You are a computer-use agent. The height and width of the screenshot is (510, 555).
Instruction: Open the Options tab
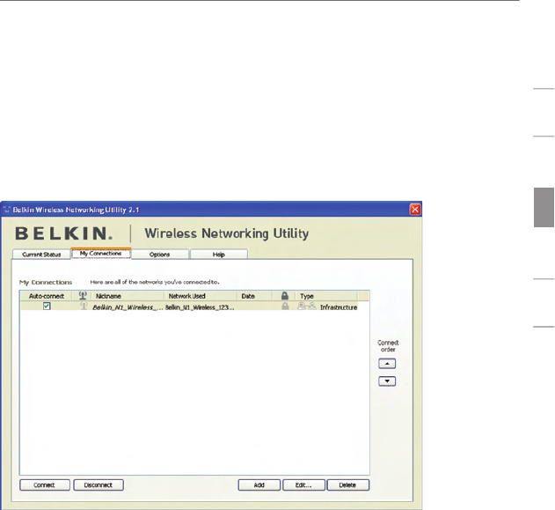coord(159,255)
